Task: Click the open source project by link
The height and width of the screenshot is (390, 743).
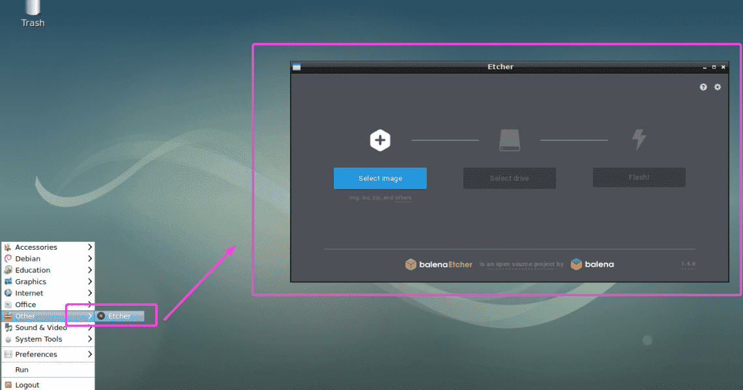Action: tap(523, 264)
